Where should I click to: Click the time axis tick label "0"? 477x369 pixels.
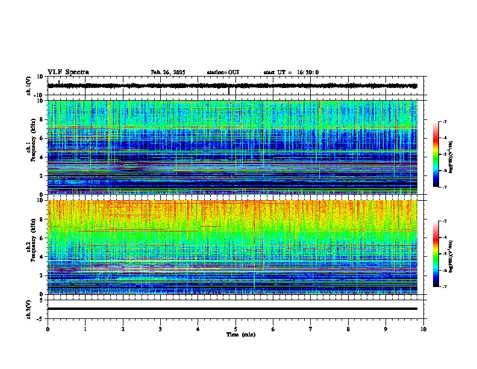pyautogui.click(x=48, y=329)
